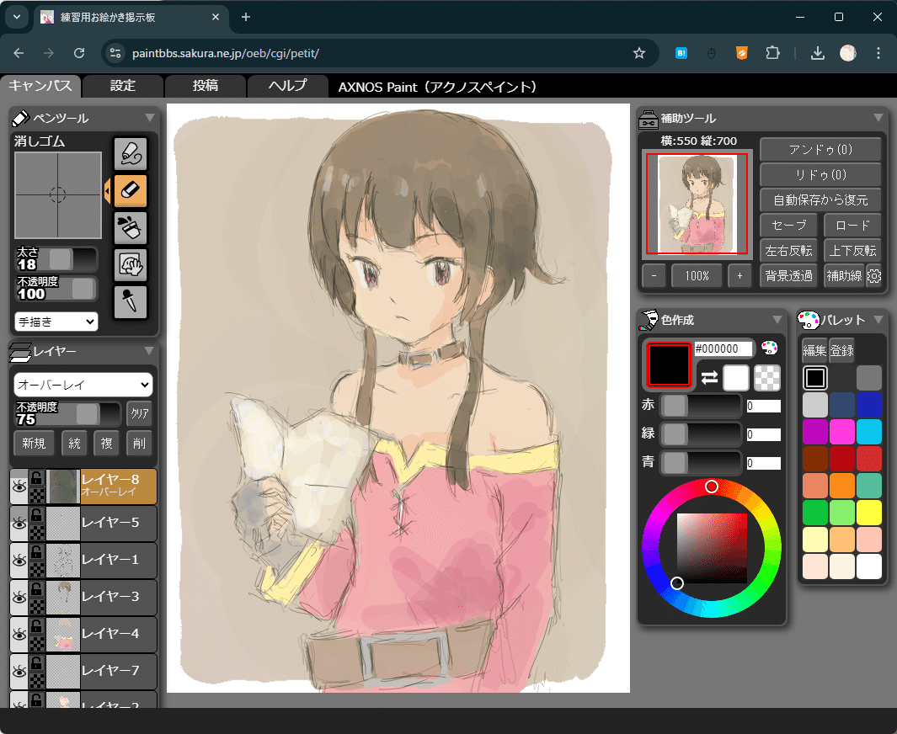Toggle lock on レイヤー4
Image resolution: width=897 pixels, height=734 pixels.
(36, 626)
